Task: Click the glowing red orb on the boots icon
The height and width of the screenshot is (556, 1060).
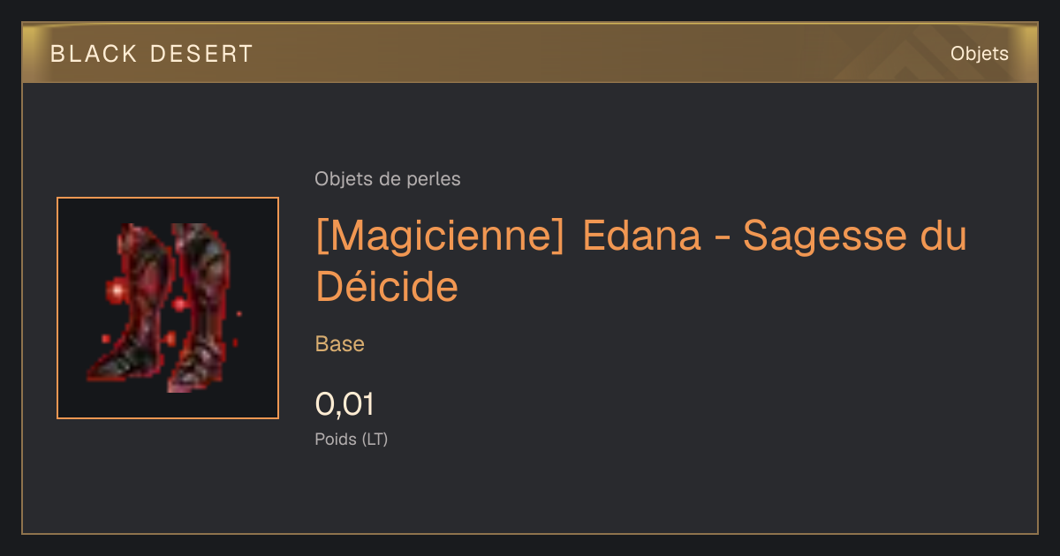Action: pos(115,289)
